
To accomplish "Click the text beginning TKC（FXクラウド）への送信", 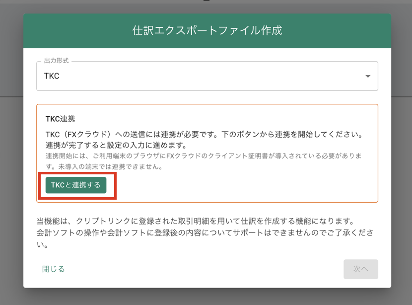I will click(205, 134).
